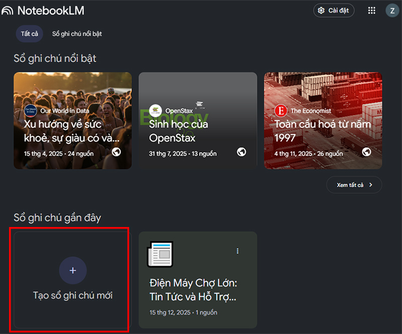The width and height of the screenshot is (402, 334).
Task: Click the globe icon on Our World in Data card
Action: [117, 152]
